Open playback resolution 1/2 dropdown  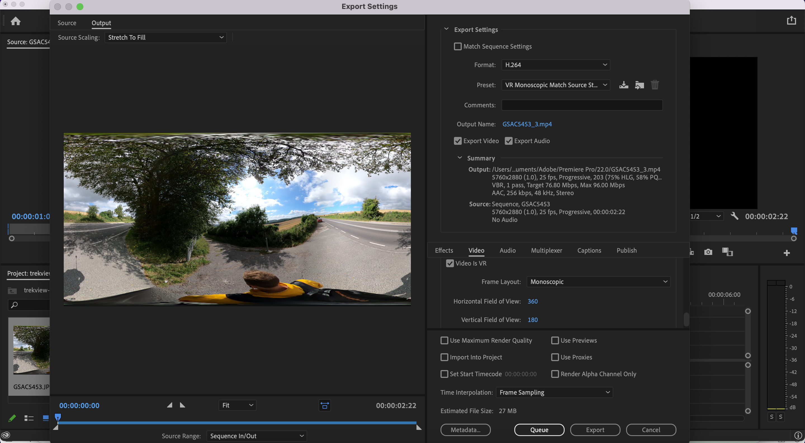pyautogui.click(x=706, y=216)
